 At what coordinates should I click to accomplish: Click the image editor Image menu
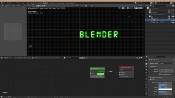(x=18, y=6)
